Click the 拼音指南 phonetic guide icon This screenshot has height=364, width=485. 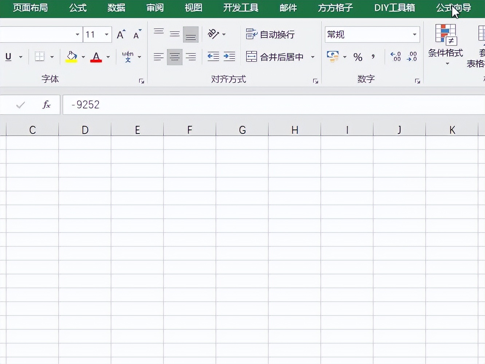127,56
